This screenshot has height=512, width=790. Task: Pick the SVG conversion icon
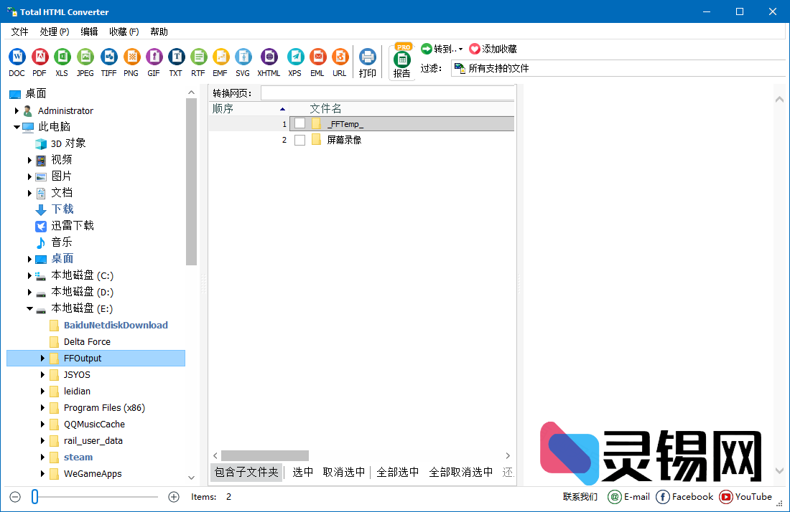(243, 57)
